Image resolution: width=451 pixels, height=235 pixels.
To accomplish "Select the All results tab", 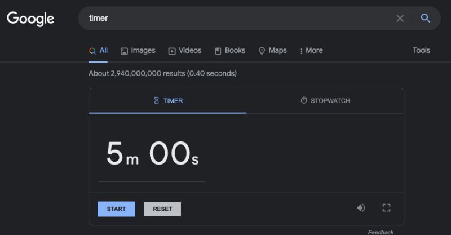I will (x=98, y=51).
